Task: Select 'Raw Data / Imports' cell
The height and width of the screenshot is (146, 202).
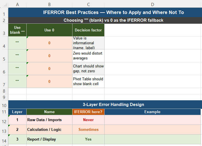Action: (x=49, y=120)
